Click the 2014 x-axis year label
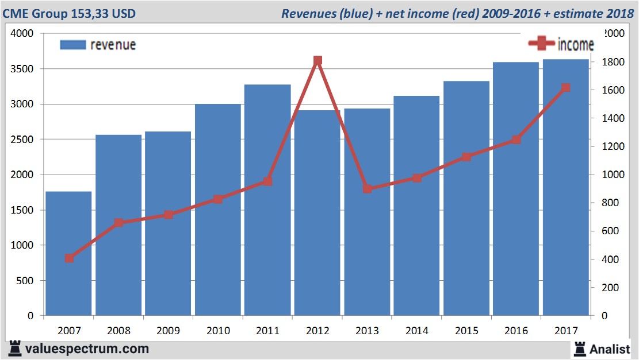The height and width of the screenshot is (360, 639). tap(417, 331)
